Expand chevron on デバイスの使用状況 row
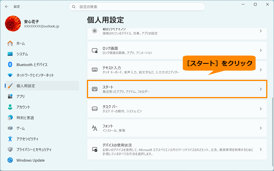The height and width of the screenshot is (171, 274). pos(261,149)
